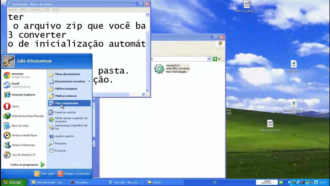Switch to Recording taskbar item
330x186 pixels.
tap(87, 182)
